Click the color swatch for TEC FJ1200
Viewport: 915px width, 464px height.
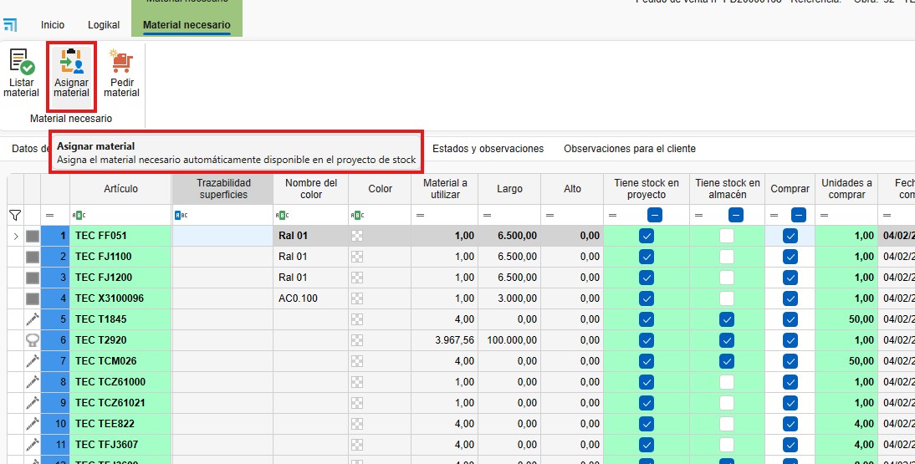[x=358, y=278]
